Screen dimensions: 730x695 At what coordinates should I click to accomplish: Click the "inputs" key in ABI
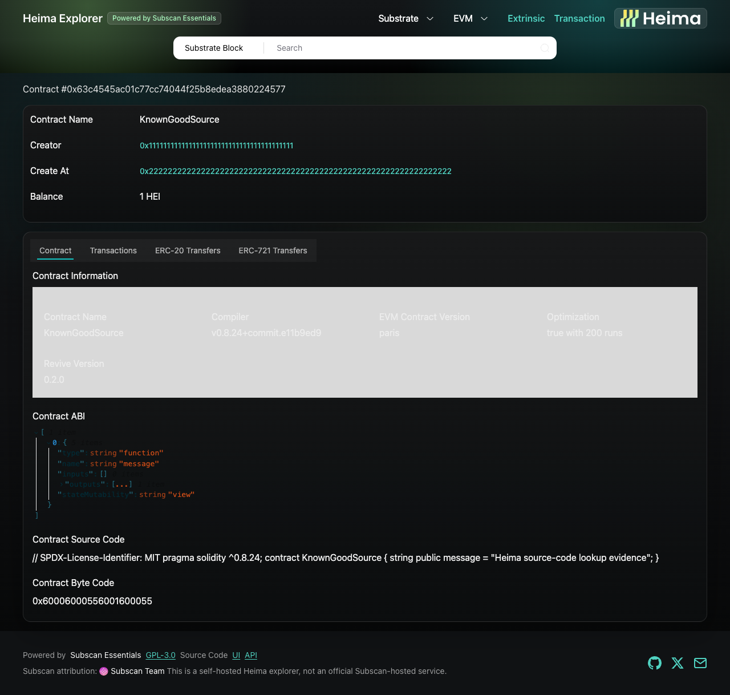(75, 474)
